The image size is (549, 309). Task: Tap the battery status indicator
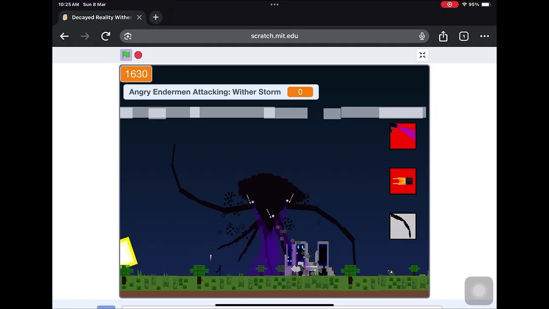coord(486,4)
